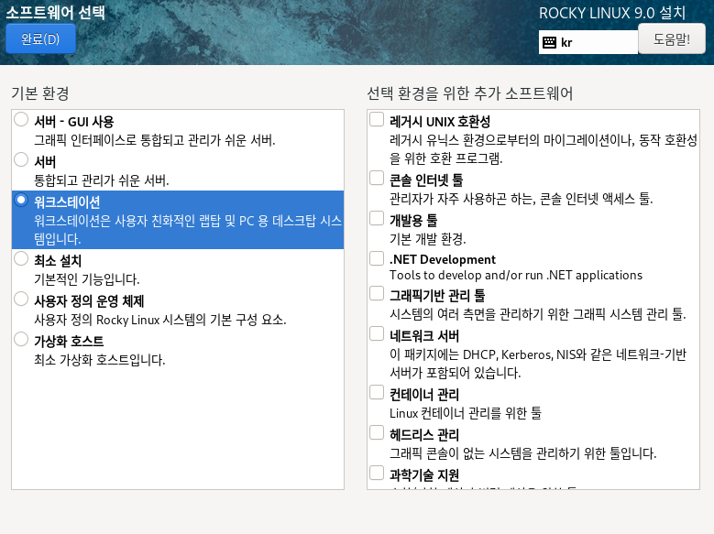Click the 서버 - GUI 사용 title text
Image resolution: width=714 pixels, height=534 pixels.
73,122
